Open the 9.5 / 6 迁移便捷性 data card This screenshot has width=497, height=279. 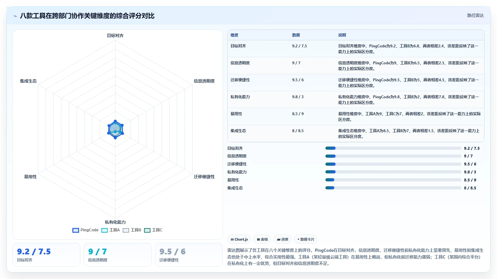point(189,255)
